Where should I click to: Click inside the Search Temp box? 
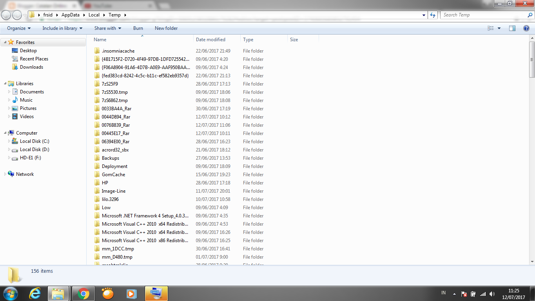482,15
